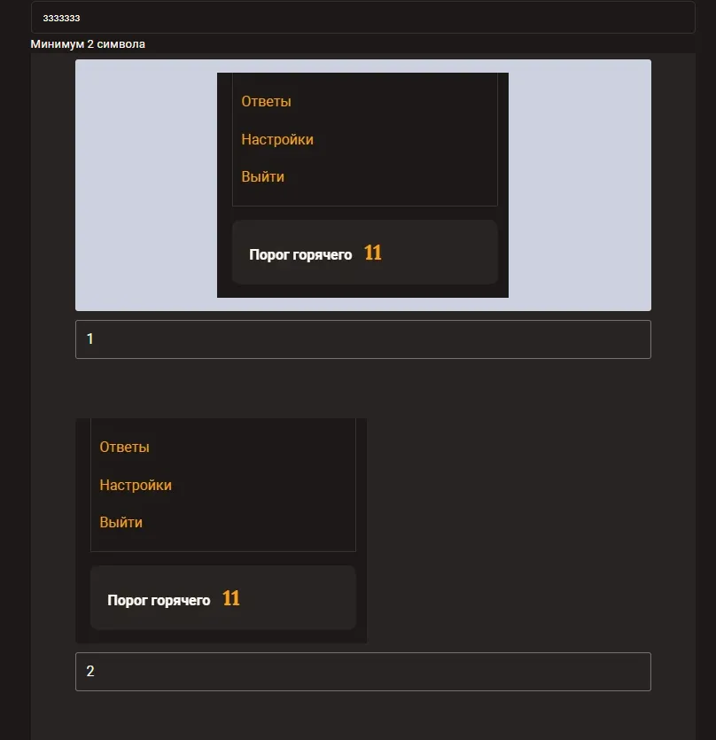
Task: Focus the caption field containing 2
Action: 362,672
